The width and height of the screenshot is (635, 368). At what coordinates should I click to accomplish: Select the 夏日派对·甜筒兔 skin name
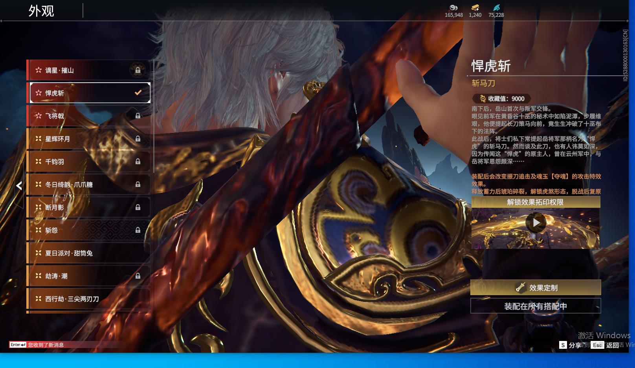coord(69,253)
